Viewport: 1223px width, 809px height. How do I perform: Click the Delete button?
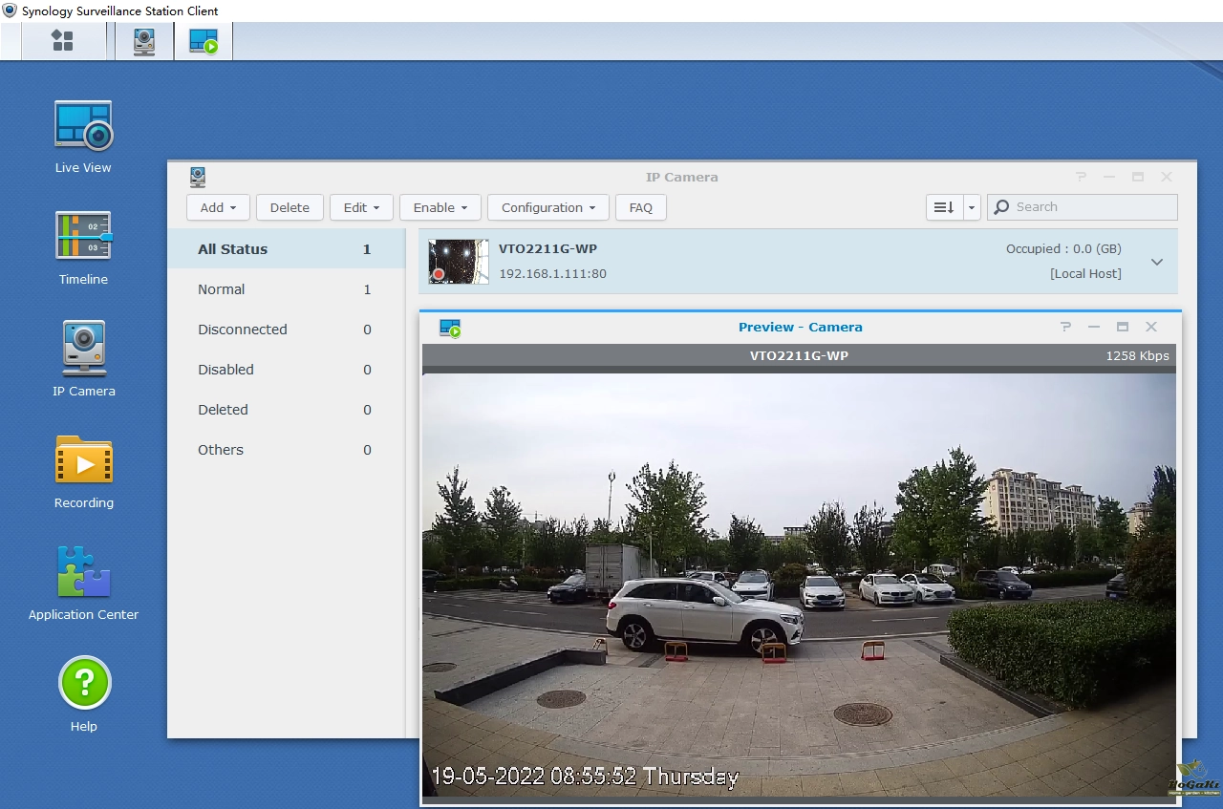290,207
